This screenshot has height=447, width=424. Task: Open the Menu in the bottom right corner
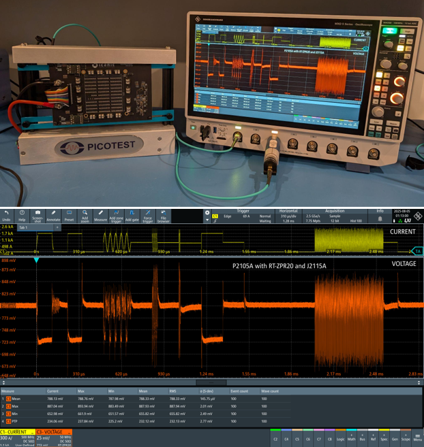[x=417, y=439]
